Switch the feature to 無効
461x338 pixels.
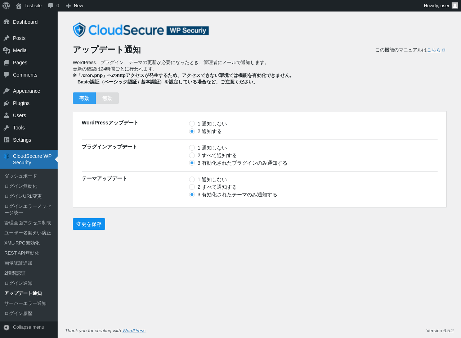click(x=107, y=98)
